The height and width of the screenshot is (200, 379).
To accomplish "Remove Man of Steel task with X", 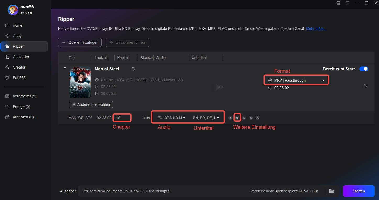I will click(x=366, y=86).
